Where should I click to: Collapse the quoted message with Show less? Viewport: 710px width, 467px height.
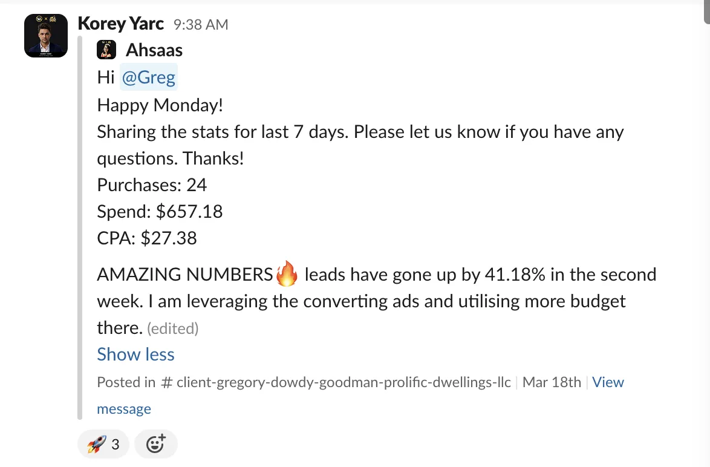135,354
